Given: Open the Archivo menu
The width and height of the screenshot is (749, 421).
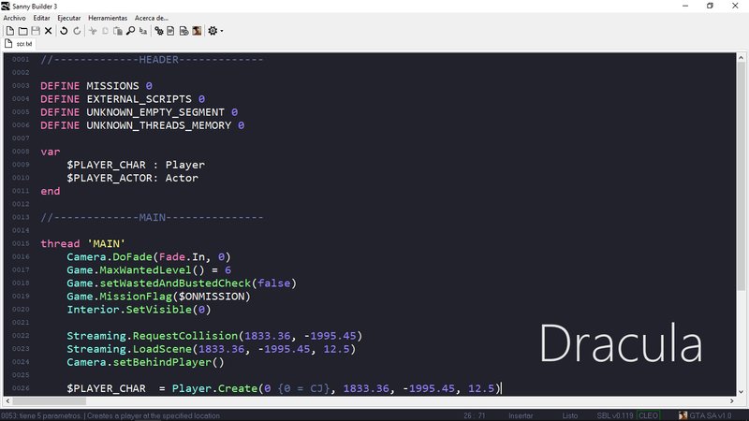Looking at the screenshot, I should (x=14, y=18).
